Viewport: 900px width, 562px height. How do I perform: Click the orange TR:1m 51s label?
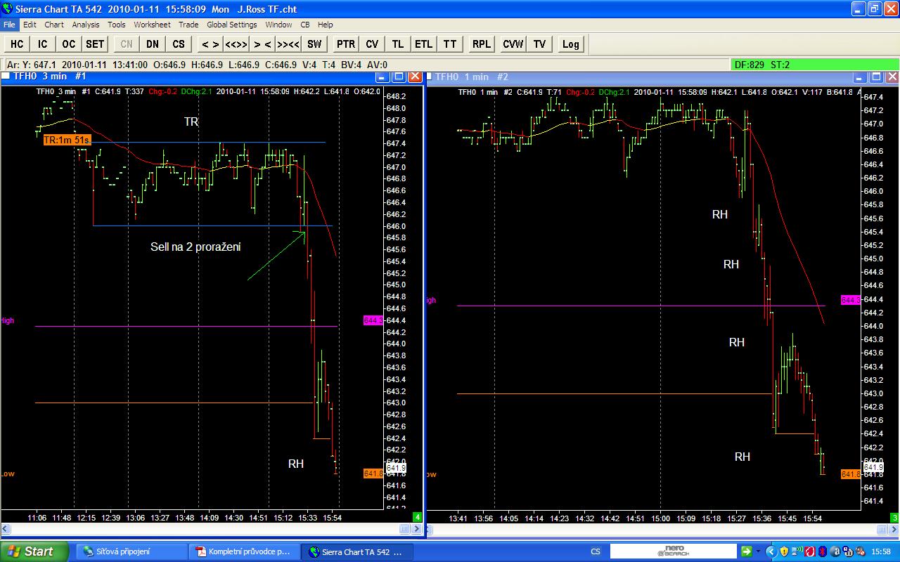(x=67, y=140)
